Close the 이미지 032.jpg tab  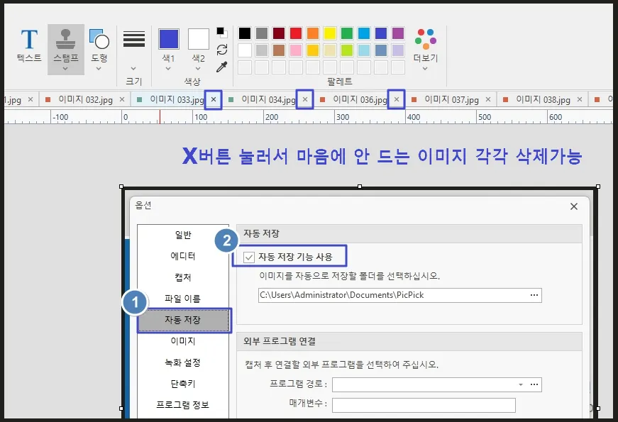[122, 100]
